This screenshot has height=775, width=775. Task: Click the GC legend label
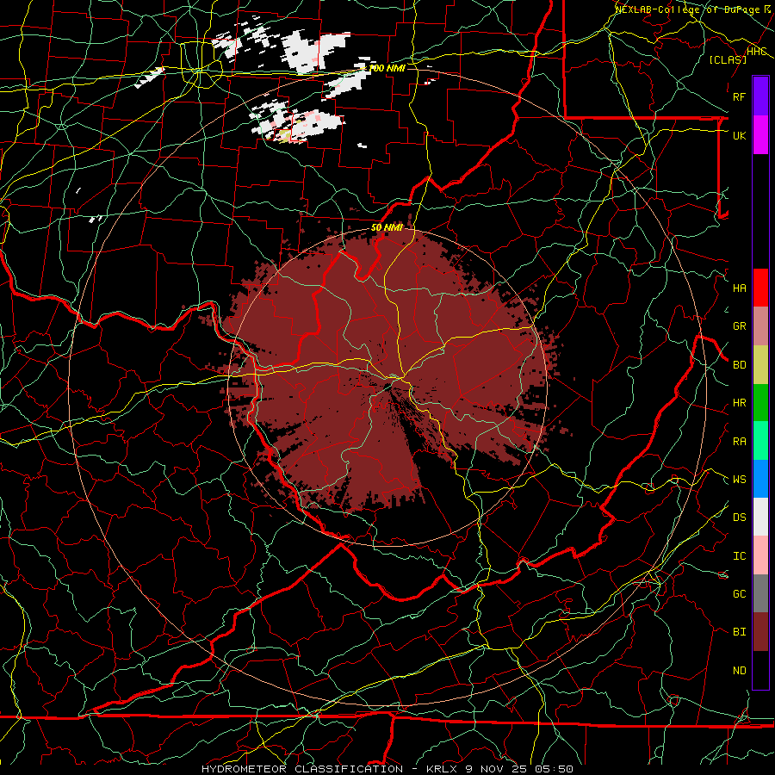pyautogui.click(x=739, y=594)
